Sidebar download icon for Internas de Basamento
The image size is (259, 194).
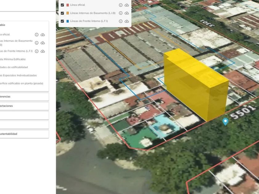pos(43,43)
